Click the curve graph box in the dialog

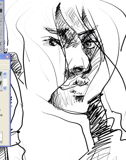click(x=1, y=135)
